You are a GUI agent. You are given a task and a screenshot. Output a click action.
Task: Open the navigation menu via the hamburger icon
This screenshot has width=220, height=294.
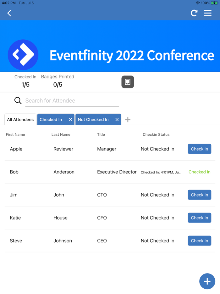coord(207,13)
